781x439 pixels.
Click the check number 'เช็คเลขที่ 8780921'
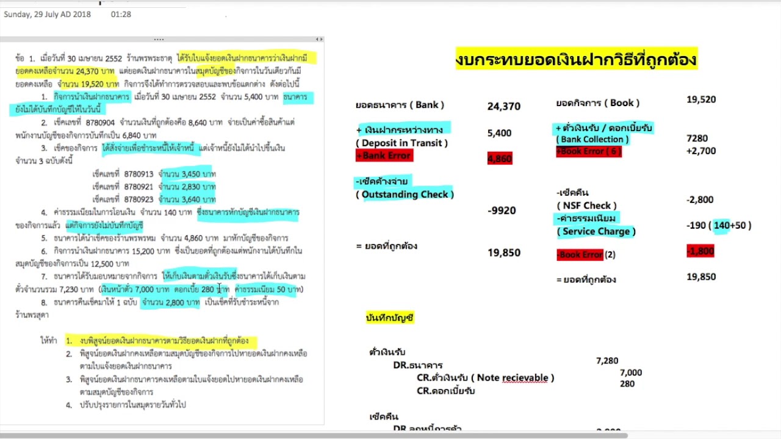[123, 187]
